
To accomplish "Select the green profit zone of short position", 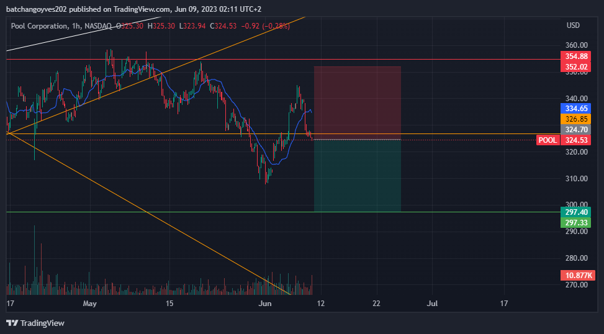I will tap(358, 176).
